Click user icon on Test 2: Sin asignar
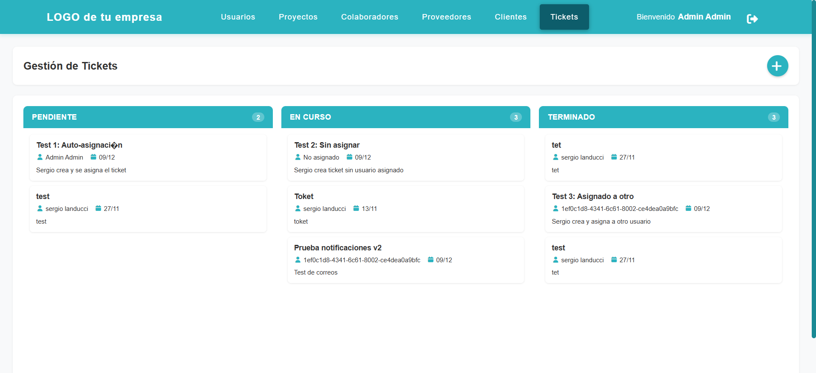The image size is (816, 373). pyautogui.click(x=297, y=157)
